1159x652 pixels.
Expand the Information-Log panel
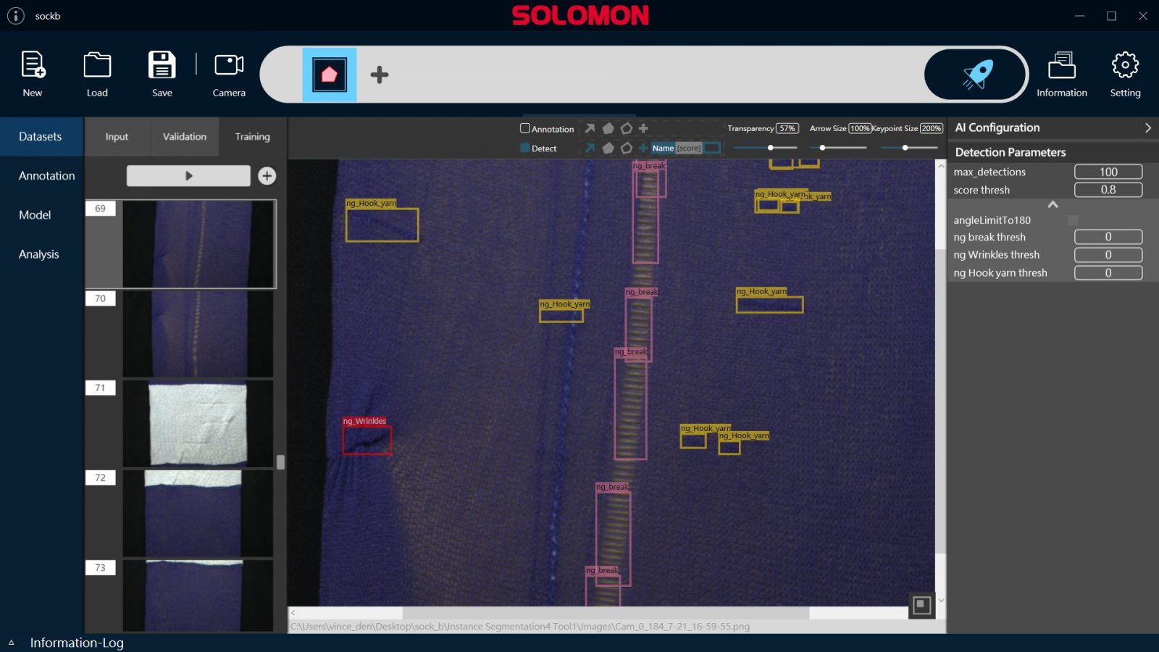(12, 643)
